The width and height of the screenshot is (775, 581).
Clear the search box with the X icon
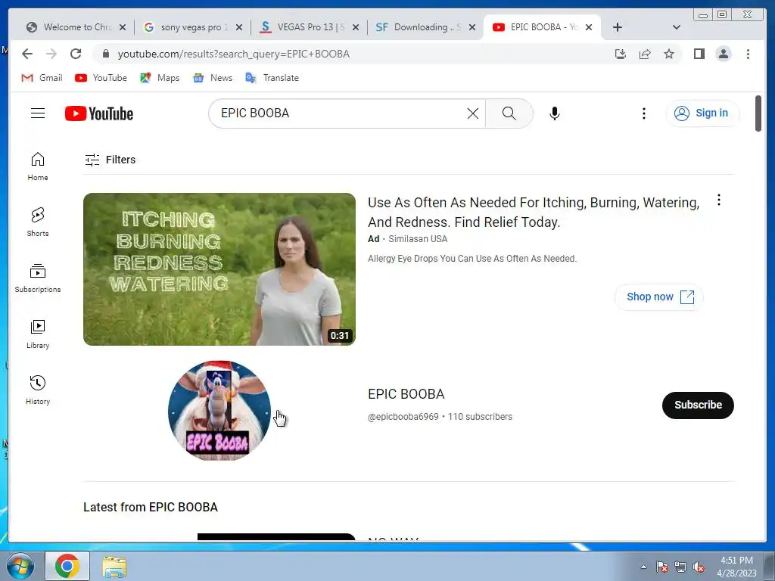(x=472, y=113)
